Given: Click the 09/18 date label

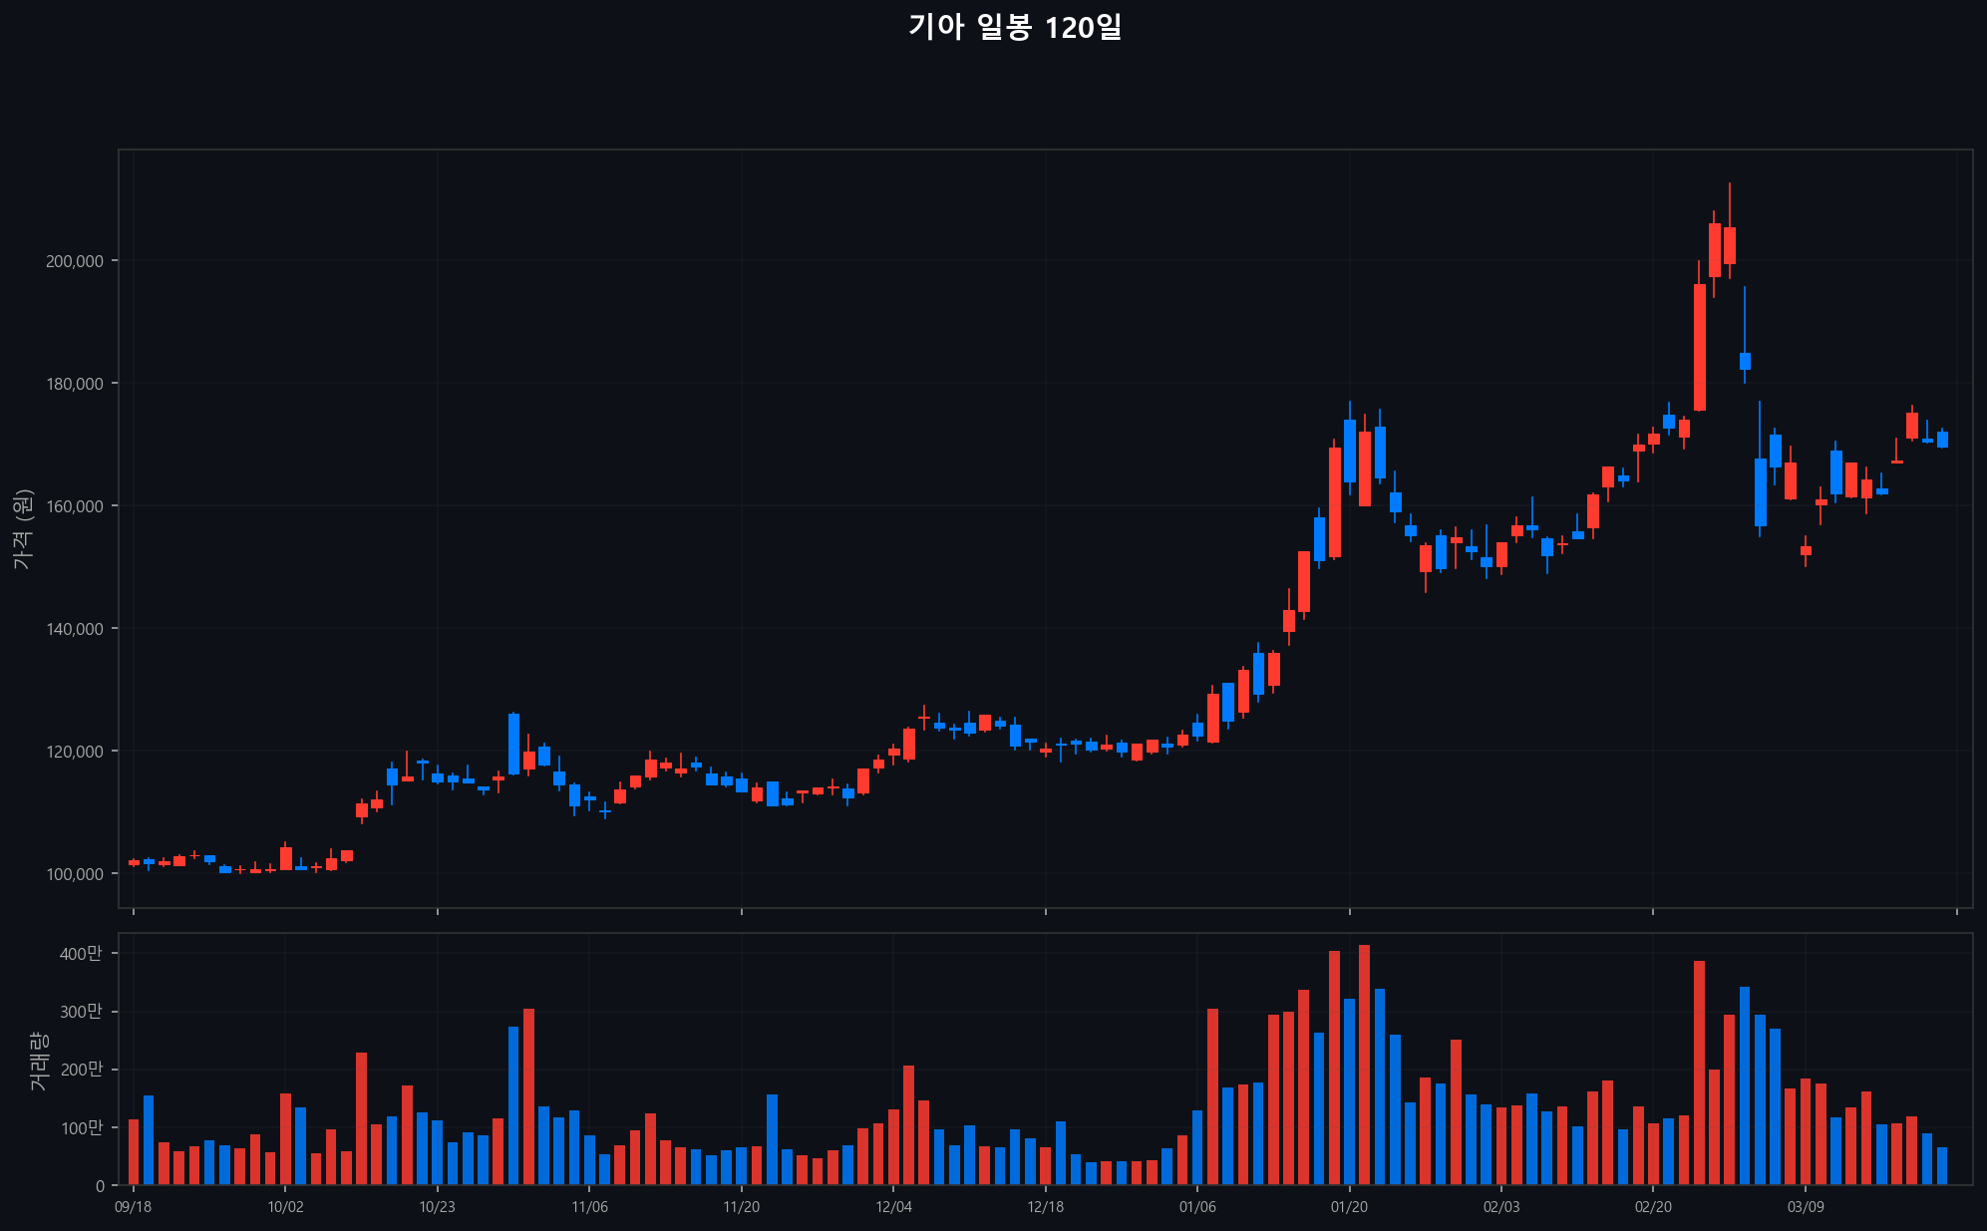Looking at the screenshot, I should 134,1207.
